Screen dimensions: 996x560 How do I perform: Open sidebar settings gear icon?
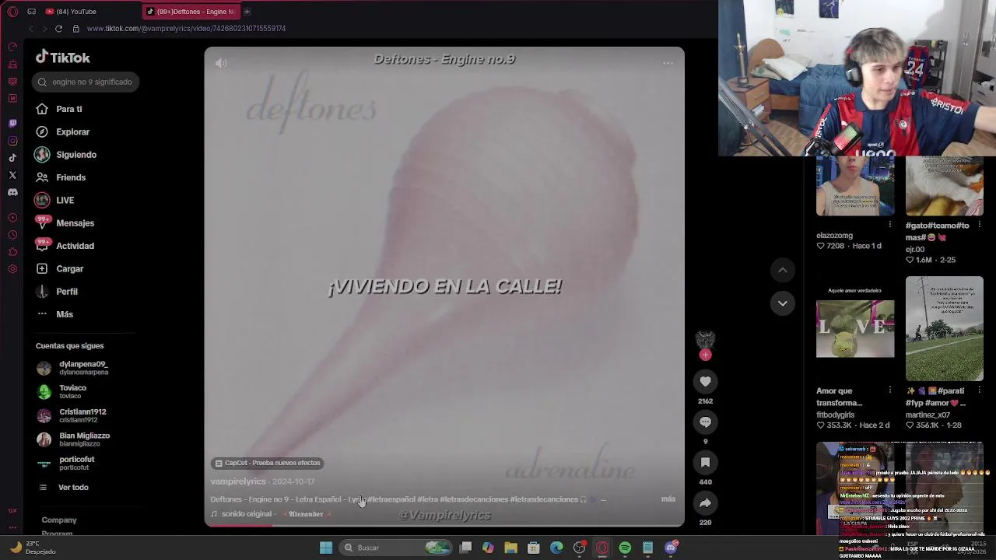pos(12,269)
